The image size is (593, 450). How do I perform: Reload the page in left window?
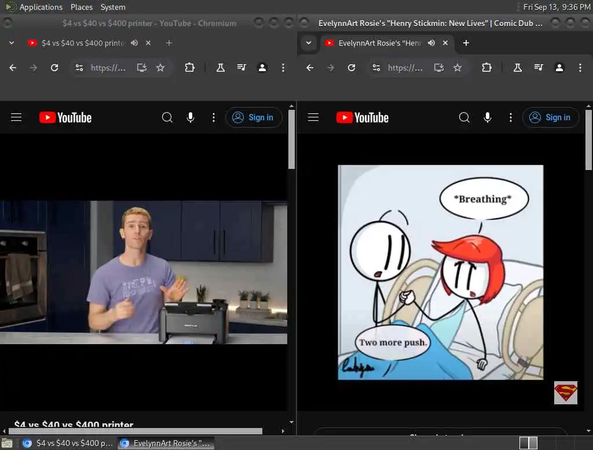point(54,68)
